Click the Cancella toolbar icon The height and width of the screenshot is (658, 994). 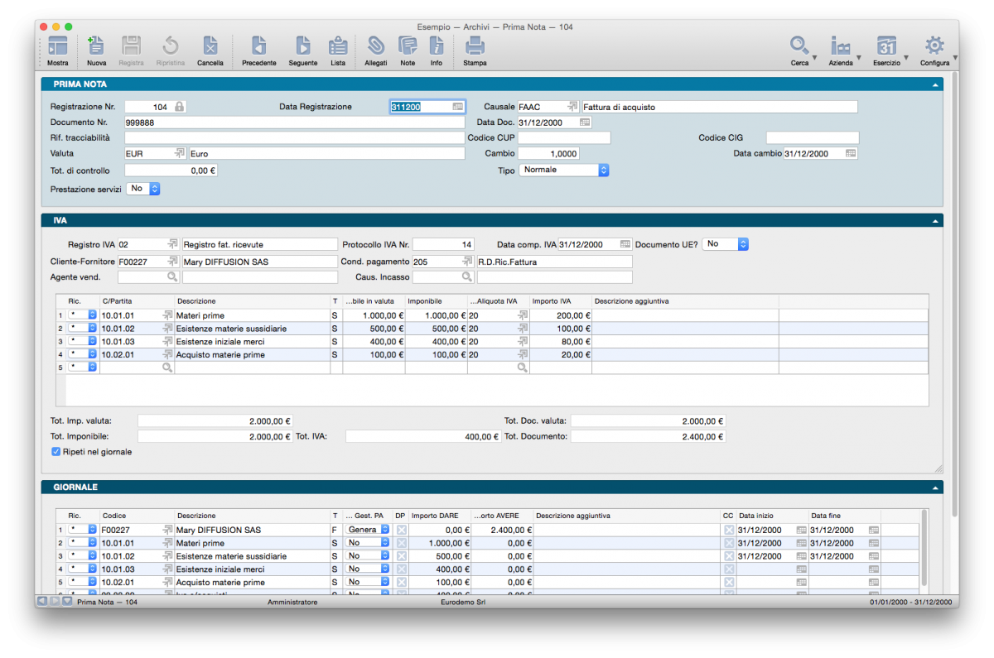pos(210,47)
